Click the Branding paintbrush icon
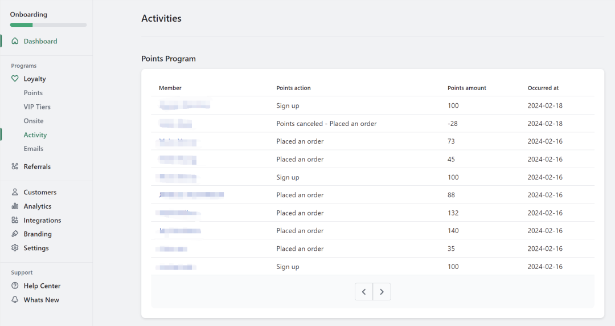The height and width of the screenshot is (326, 615). pyautogui.click(x=15, y=234)
